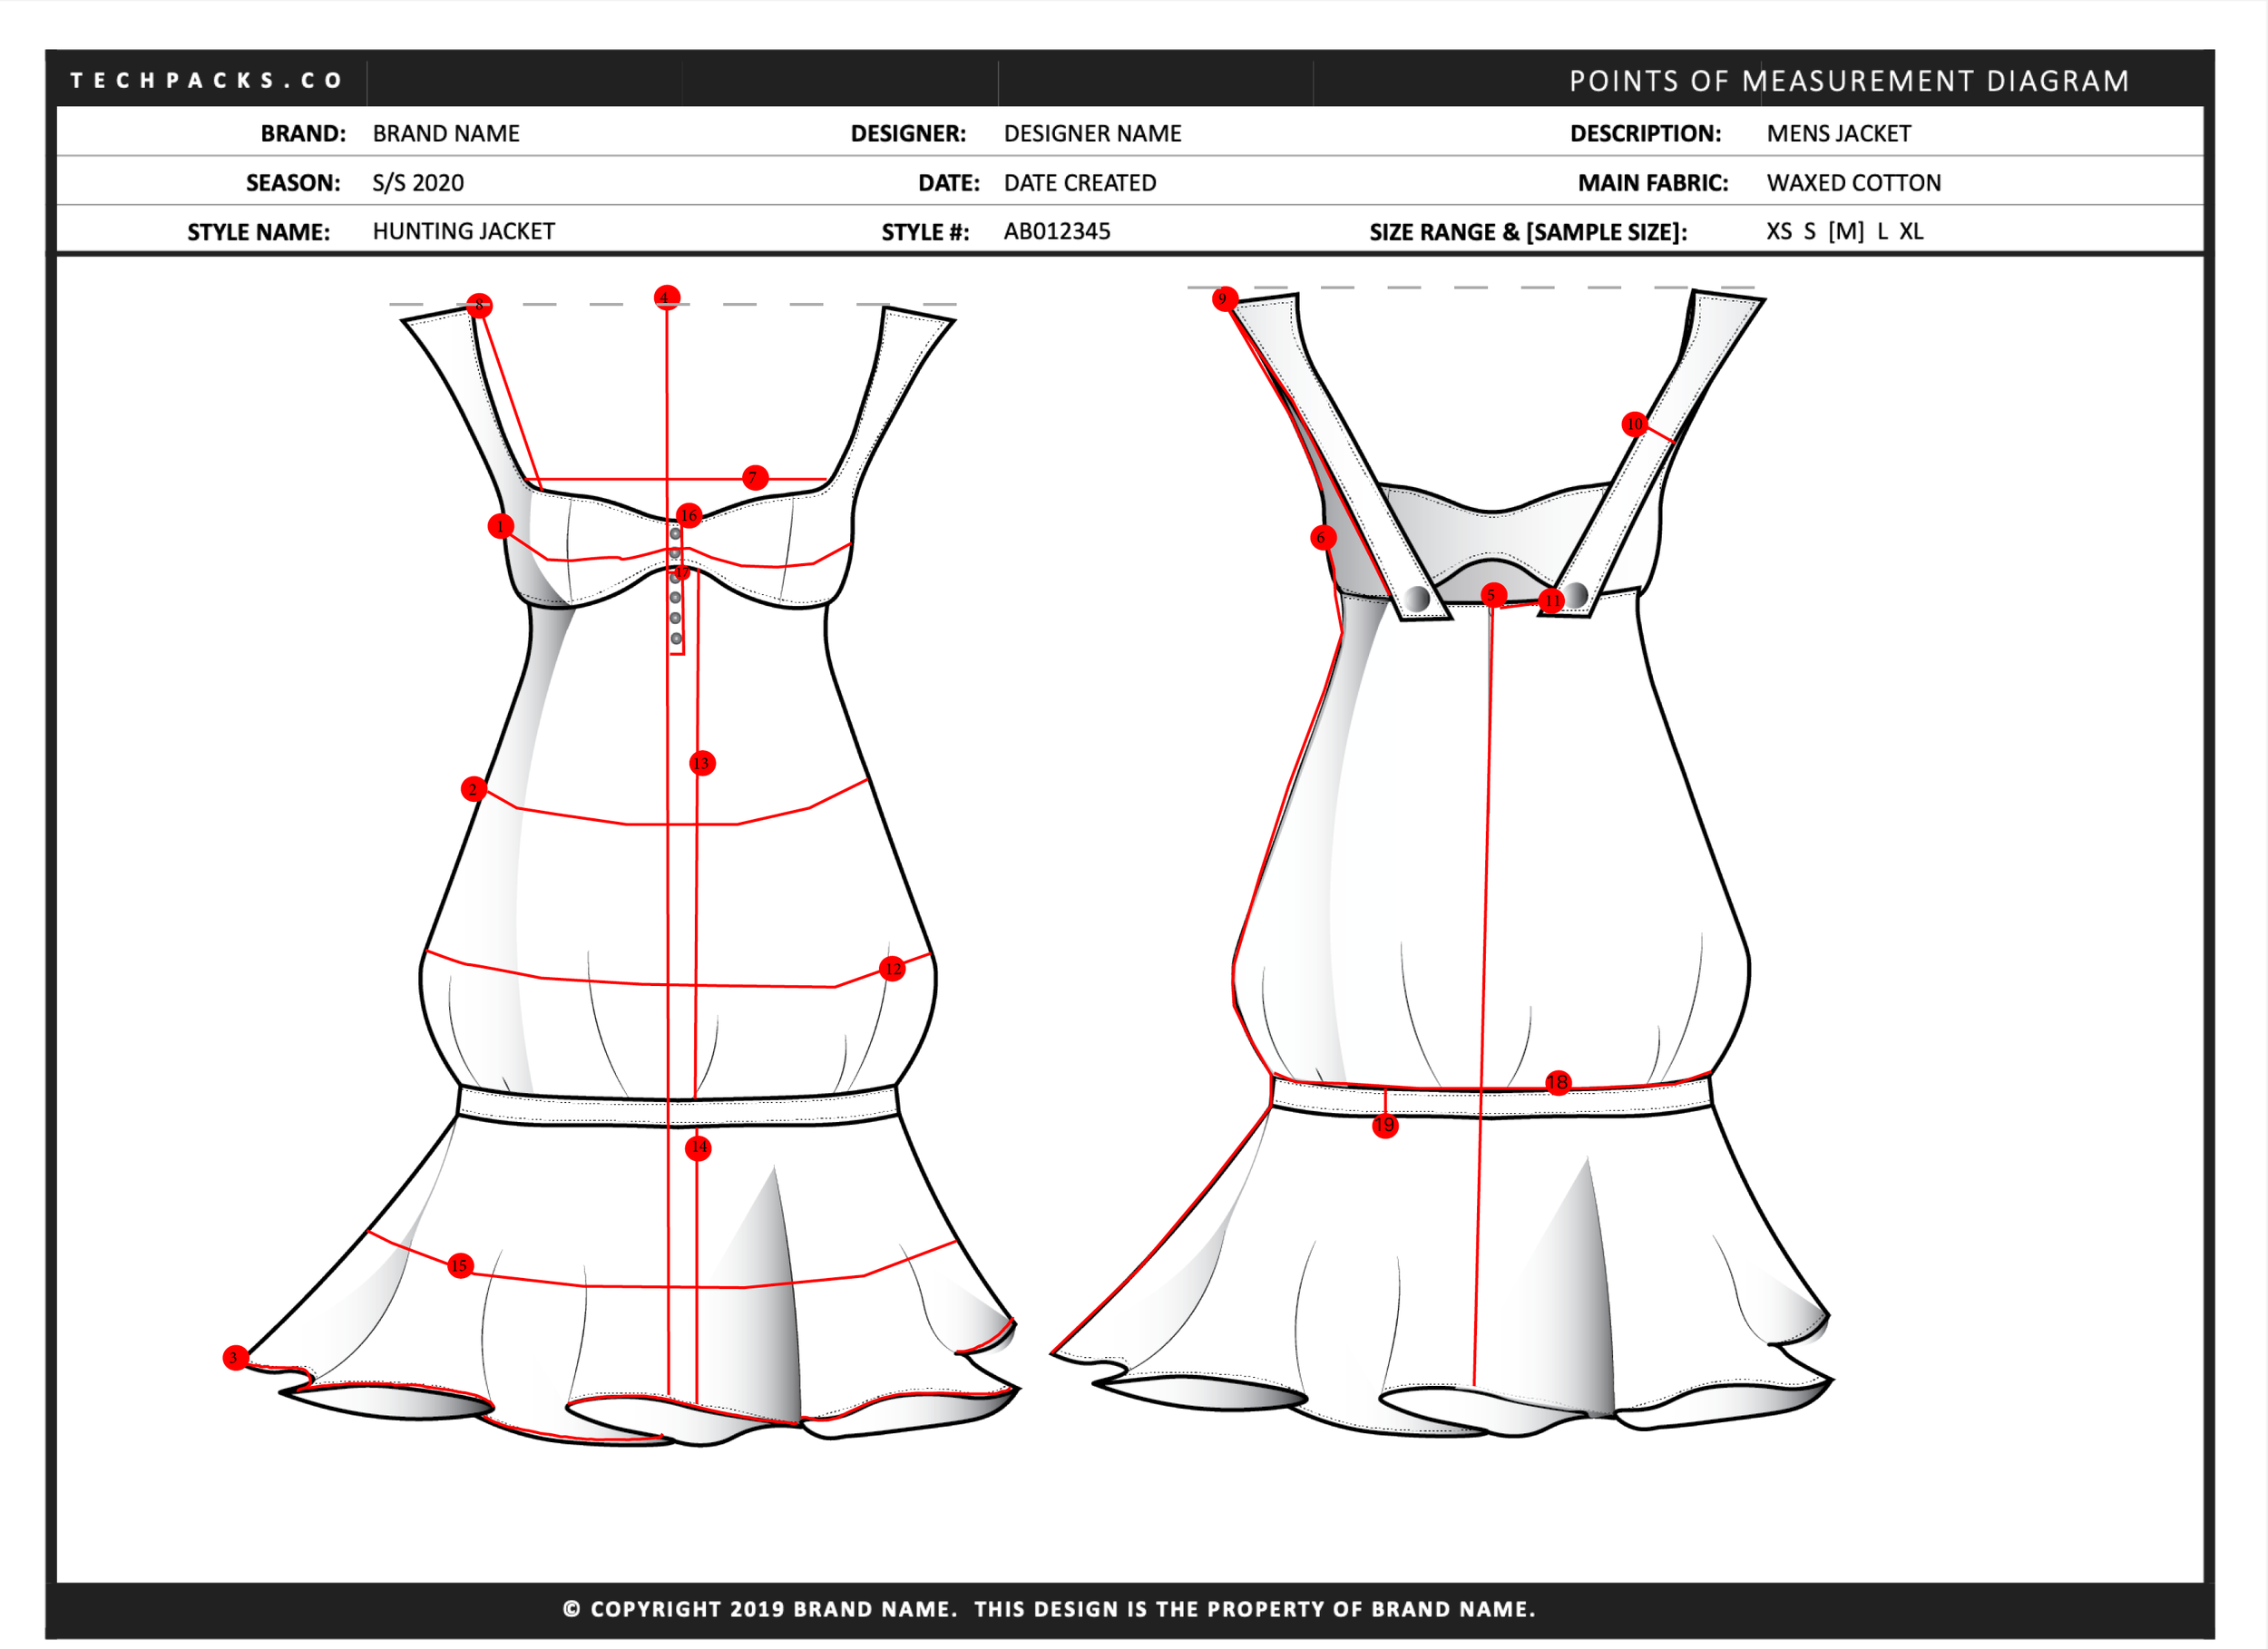2268x1649 pixels.
Task: Click measurement marker 12 on right side
Action: coord(892,968)
